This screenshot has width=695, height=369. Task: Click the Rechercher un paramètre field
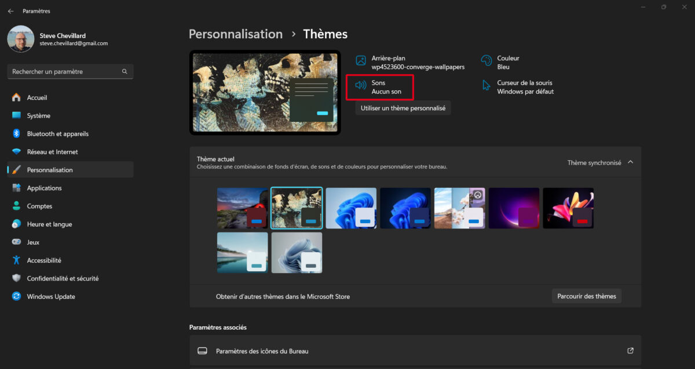[x=70, y=72]
